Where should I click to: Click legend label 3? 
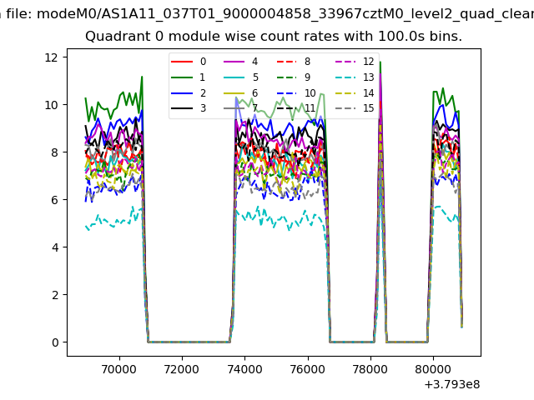pyautogui.click(x=203, y=108)
